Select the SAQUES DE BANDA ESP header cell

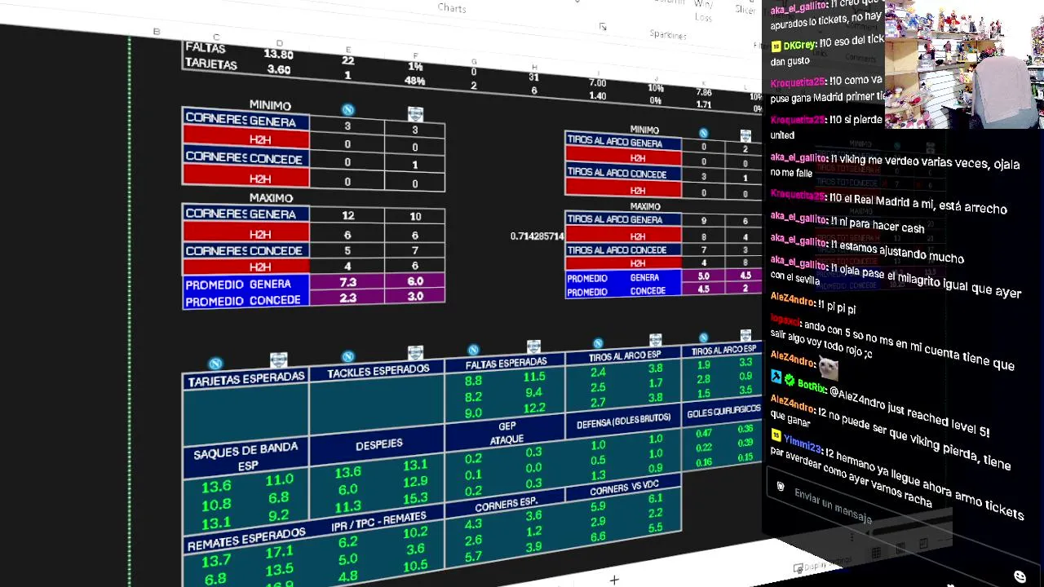pos(246,457)
